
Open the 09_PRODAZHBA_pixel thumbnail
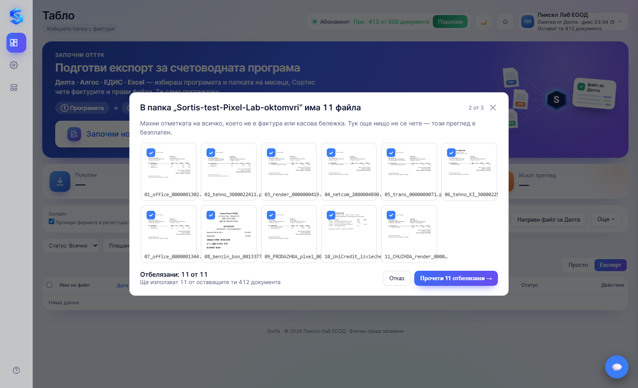[x=289, y=234]
